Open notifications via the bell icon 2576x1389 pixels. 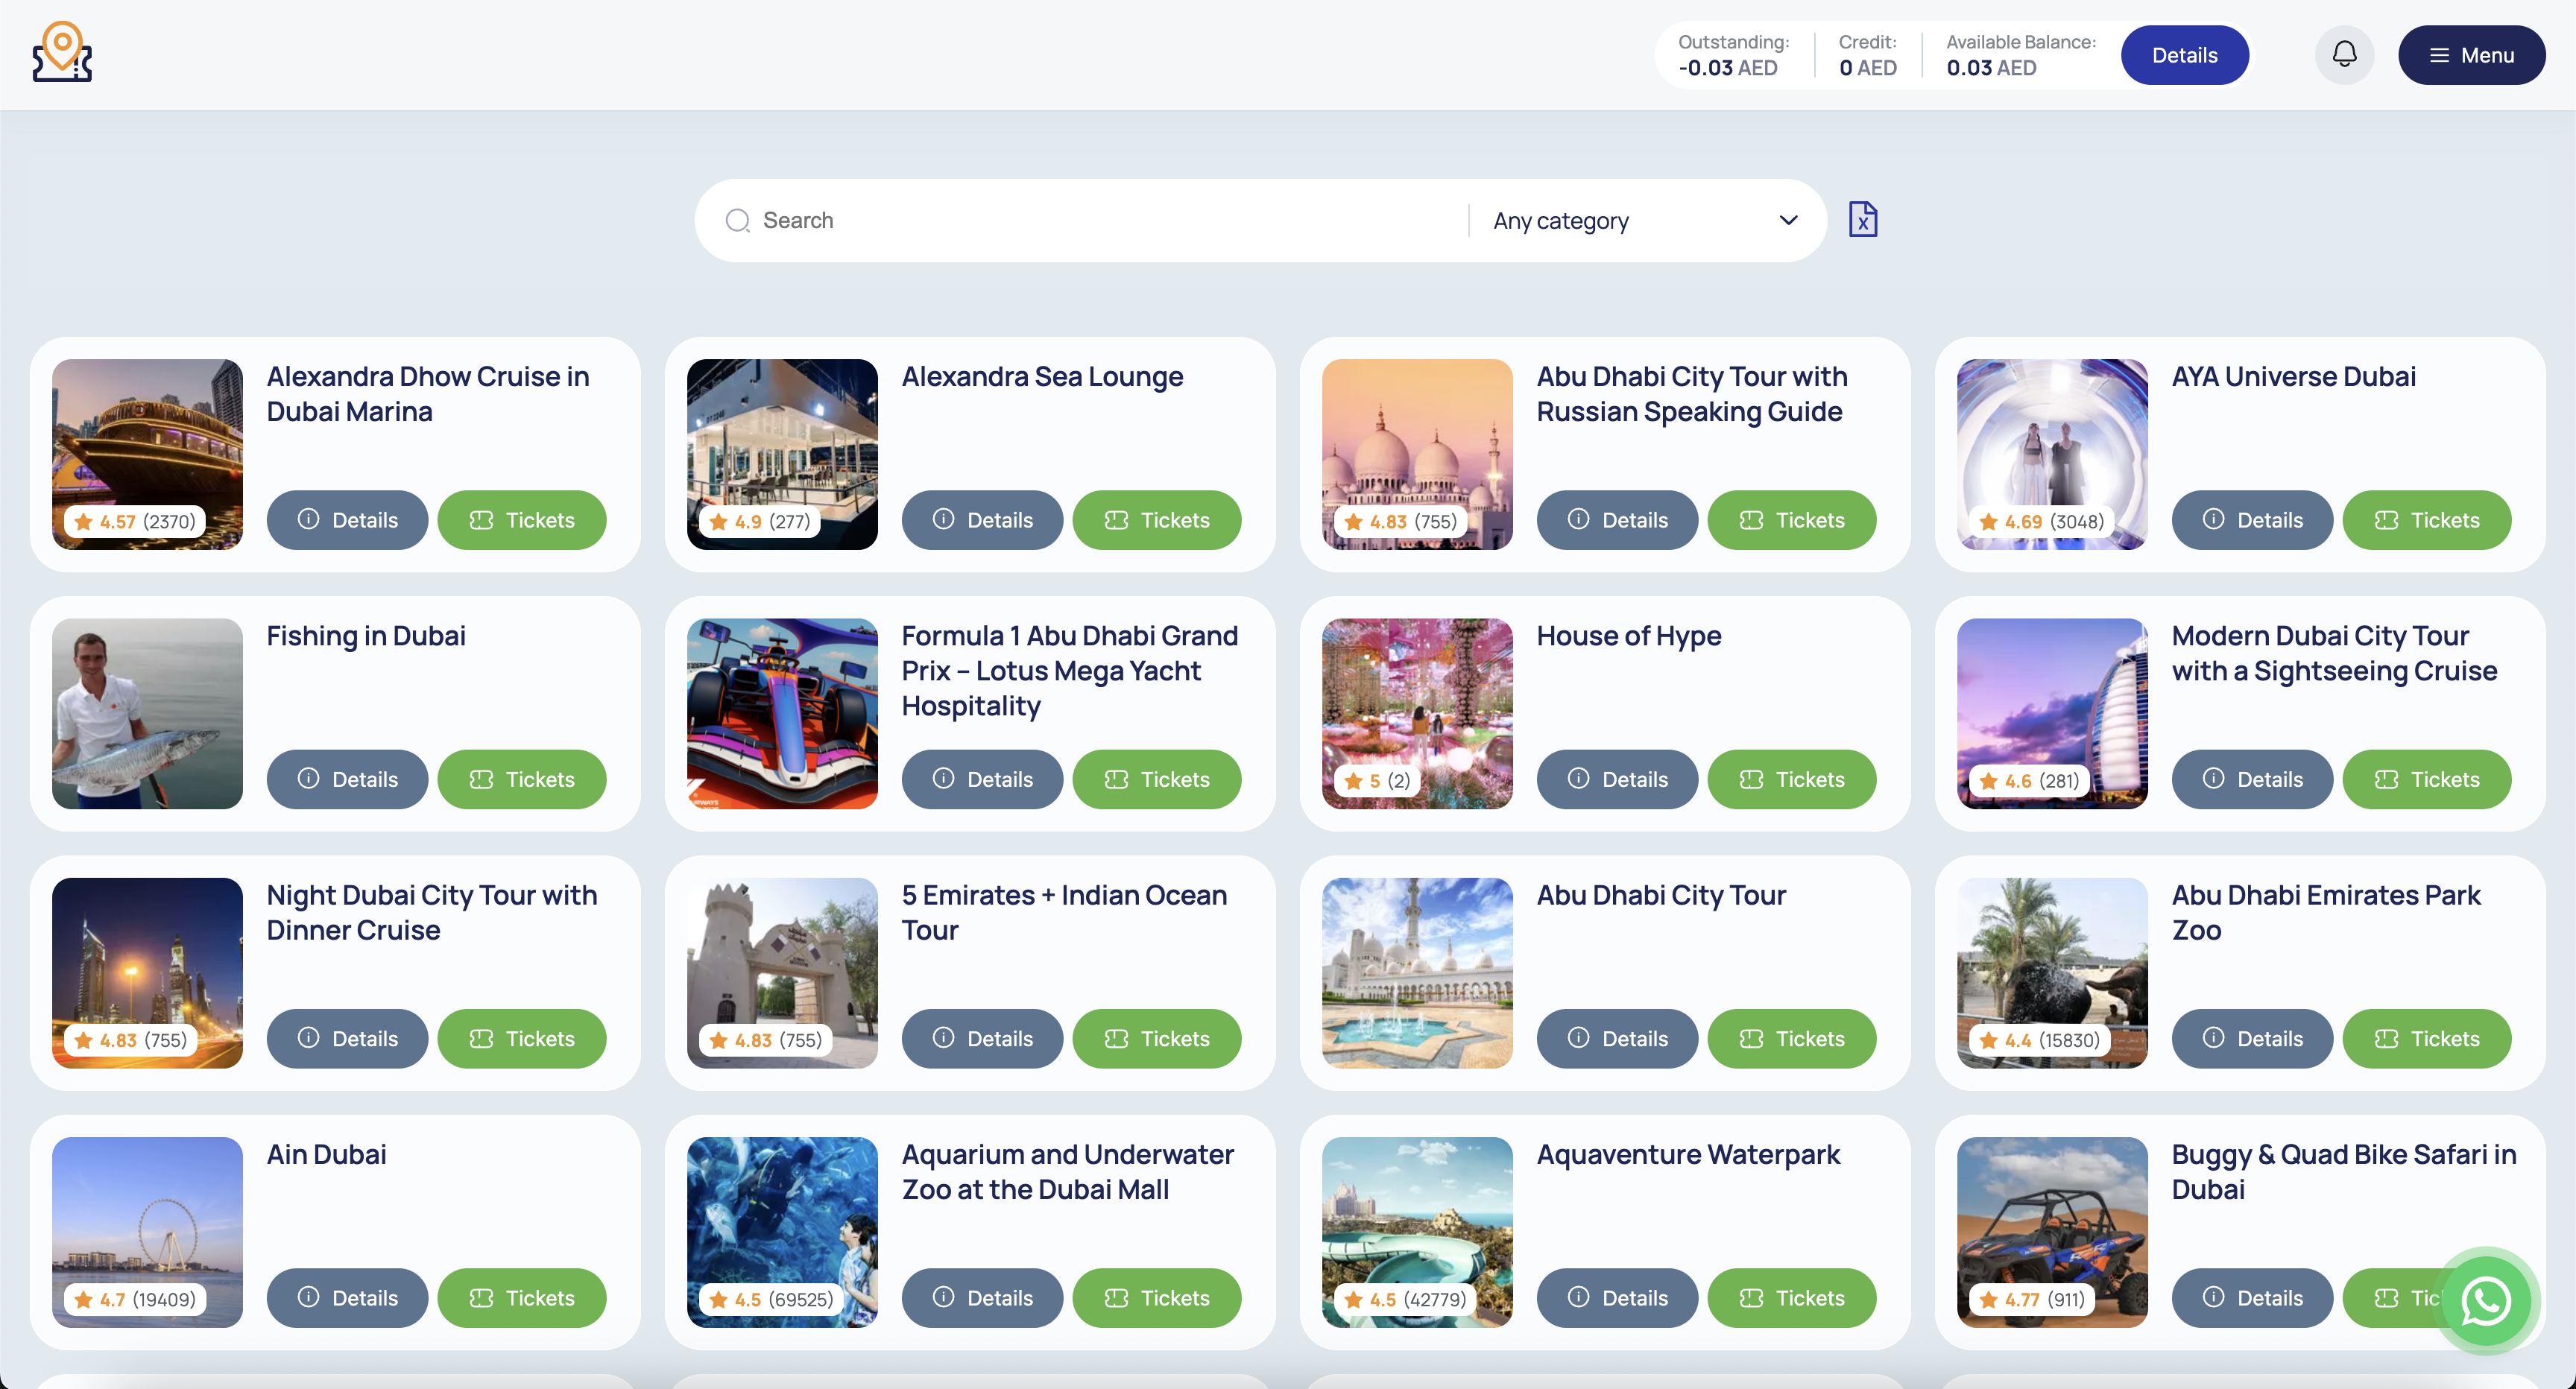[2345, 54]
